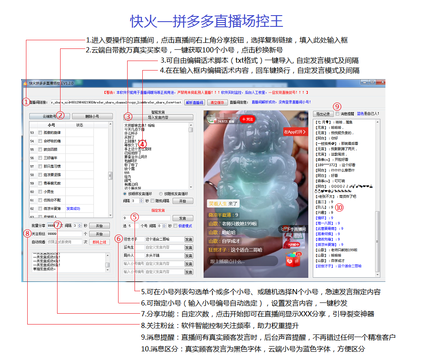Click the 下个直播间 next-room arrow icon

tap(282, 229)
